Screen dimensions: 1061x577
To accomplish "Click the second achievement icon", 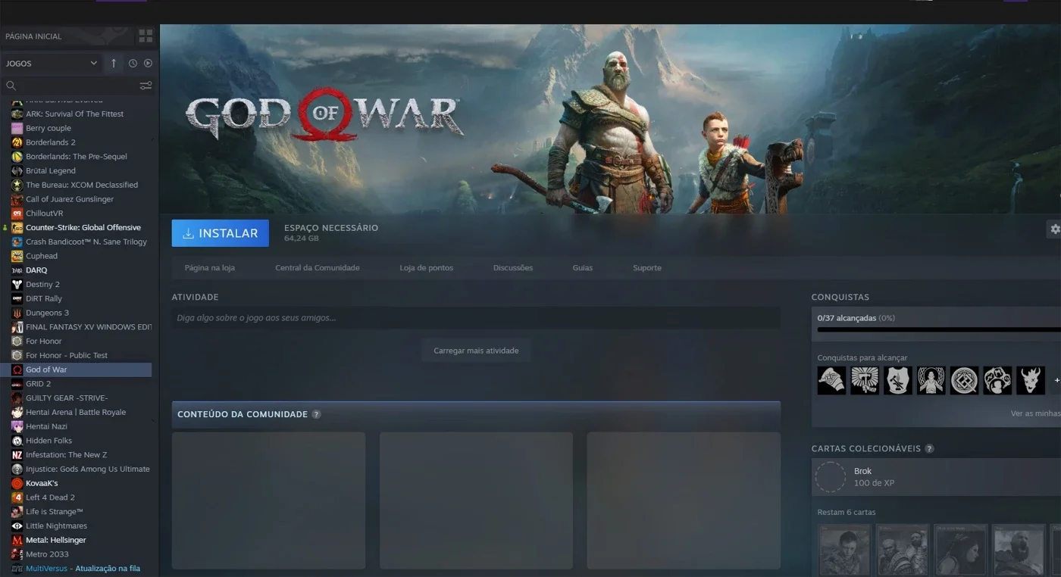I will (865, 380).
